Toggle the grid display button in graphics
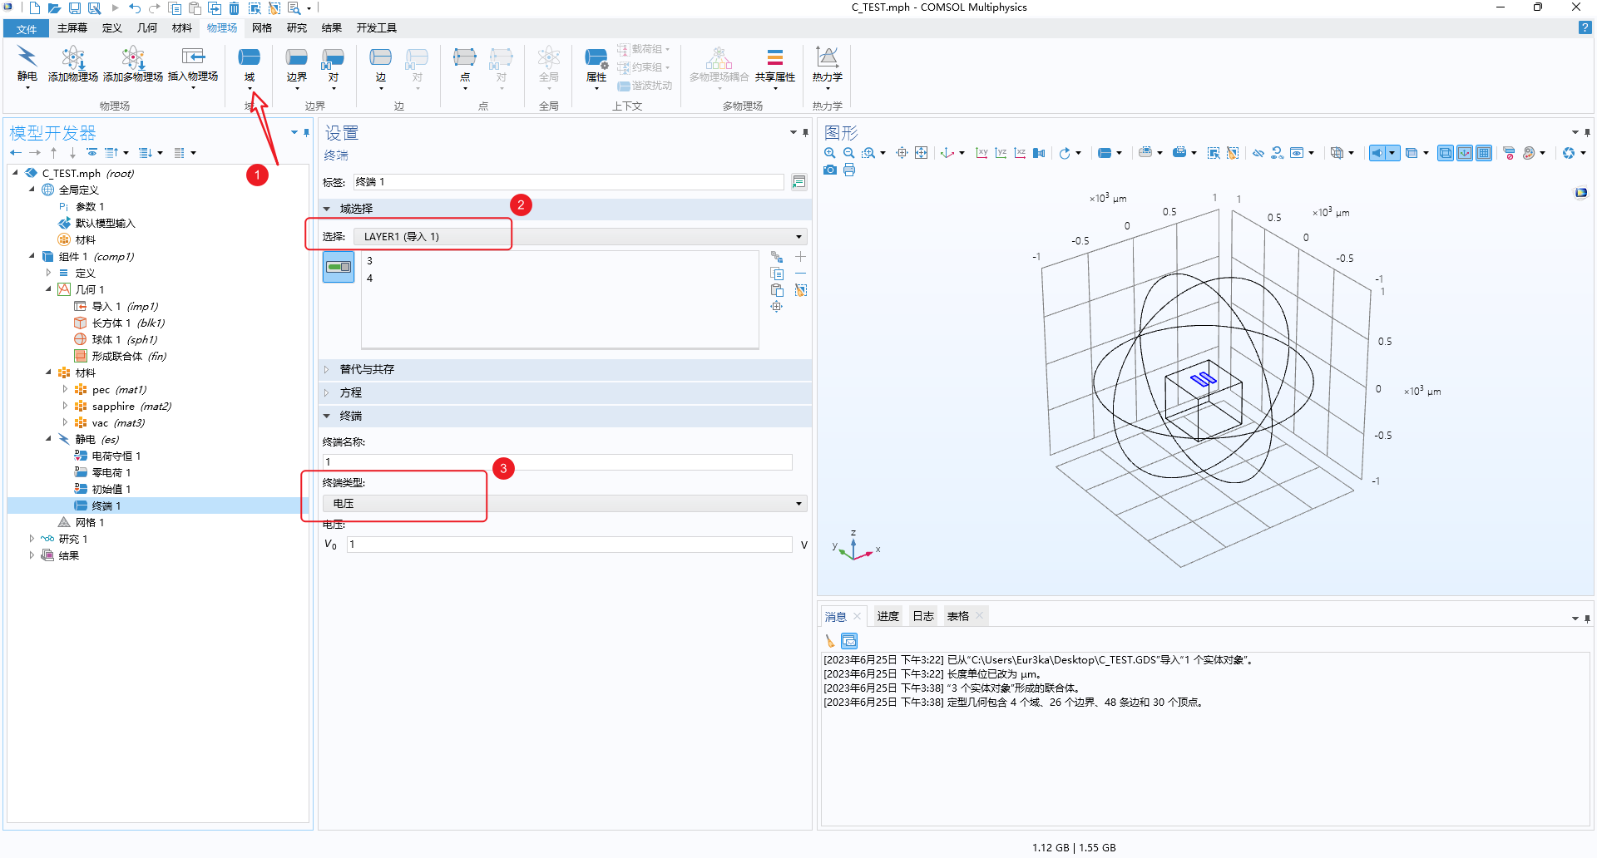 click(x=1484, y=153)
